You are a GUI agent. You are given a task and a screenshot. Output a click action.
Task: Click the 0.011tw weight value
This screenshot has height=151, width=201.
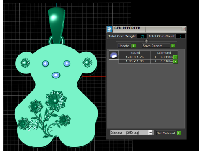tap(167, 57)
